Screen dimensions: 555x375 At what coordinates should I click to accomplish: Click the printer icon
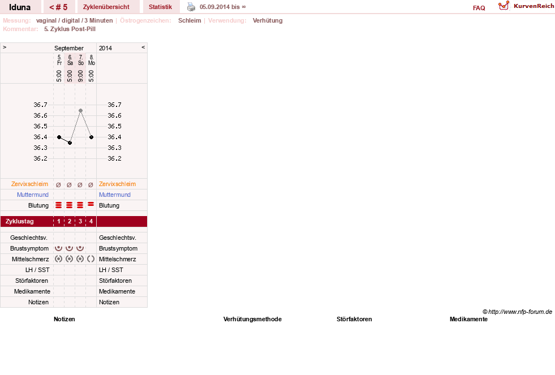pyautogui.click(x=191, y=7)
